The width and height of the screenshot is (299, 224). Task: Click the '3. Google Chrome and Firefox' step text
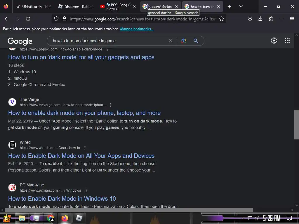point(36,85)
